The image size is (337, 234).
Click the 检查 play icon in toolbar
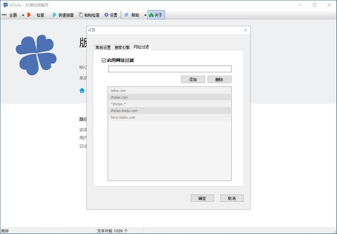point(29,15)
